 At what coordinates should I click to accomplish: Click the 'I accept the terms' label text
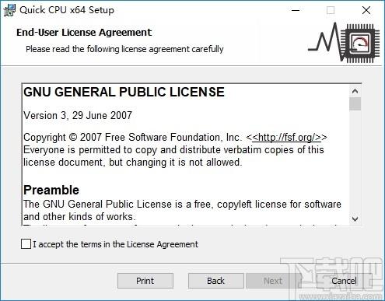pyautogui.click(x=115, y=244)
